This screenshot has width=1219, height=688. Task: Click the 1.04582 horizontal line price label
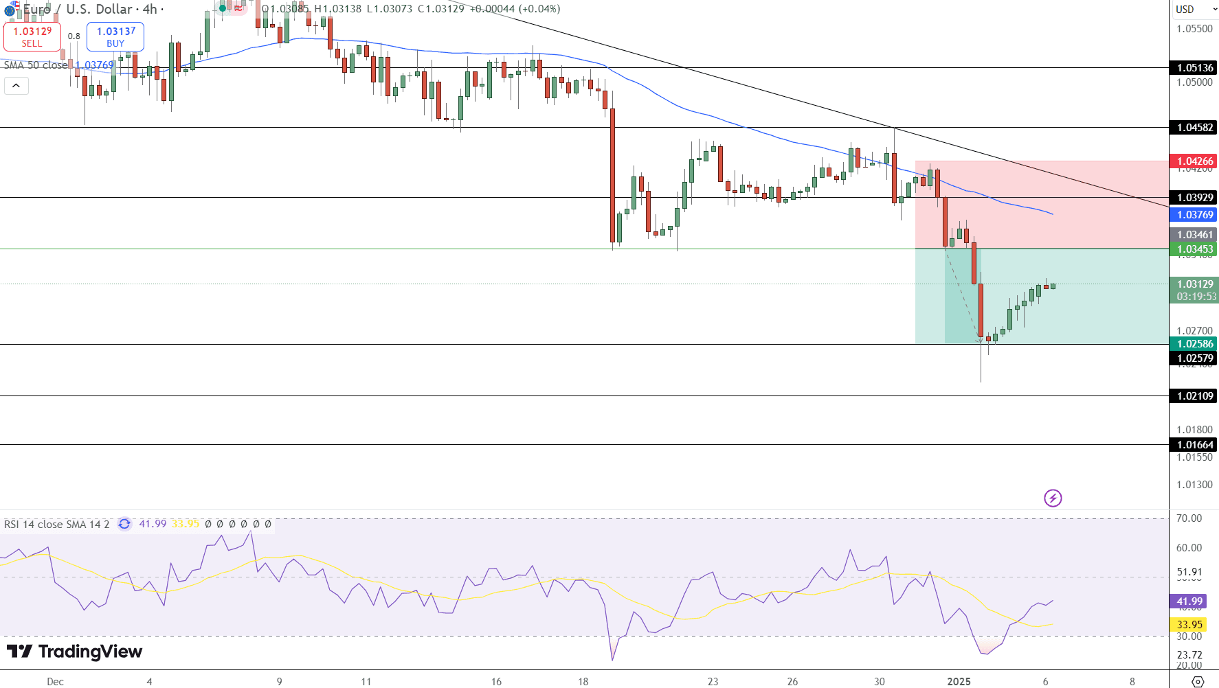pos(1194,127)
